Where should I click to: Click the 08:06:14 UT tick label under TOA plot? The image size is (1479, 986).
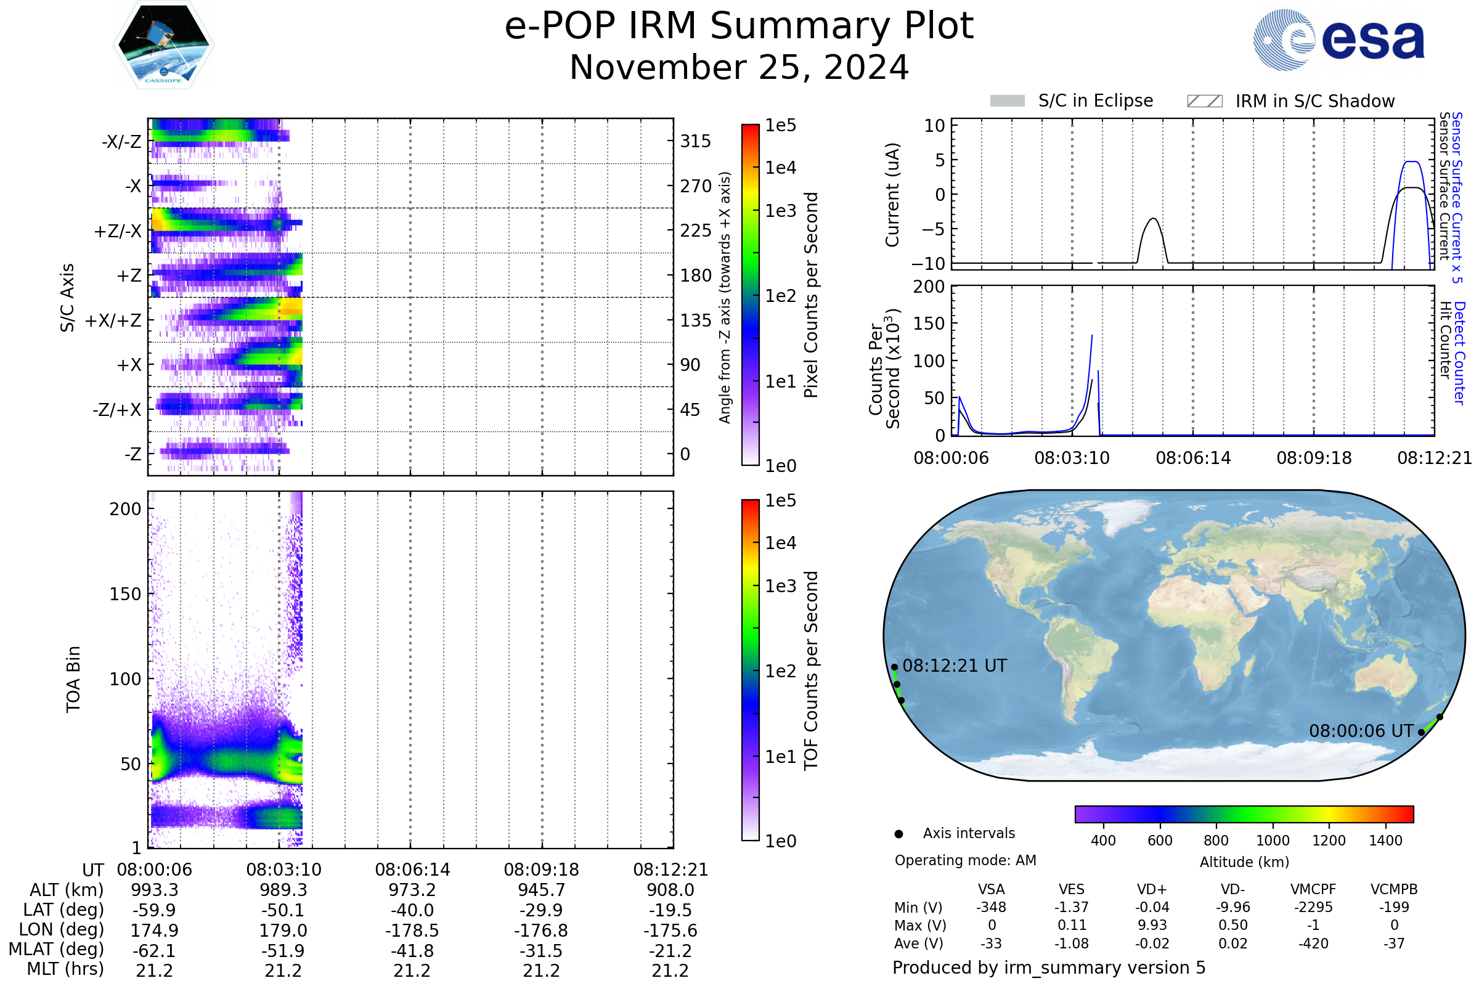point(412,870)
